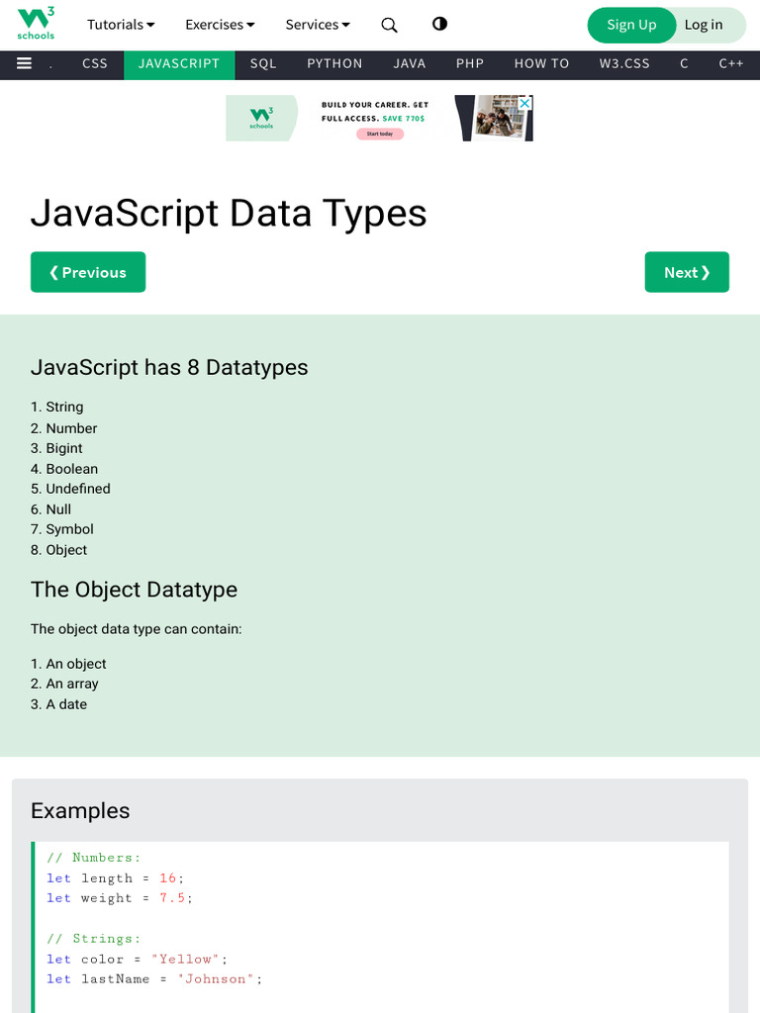Toggle dark mode contrast icon

(439, 24)
